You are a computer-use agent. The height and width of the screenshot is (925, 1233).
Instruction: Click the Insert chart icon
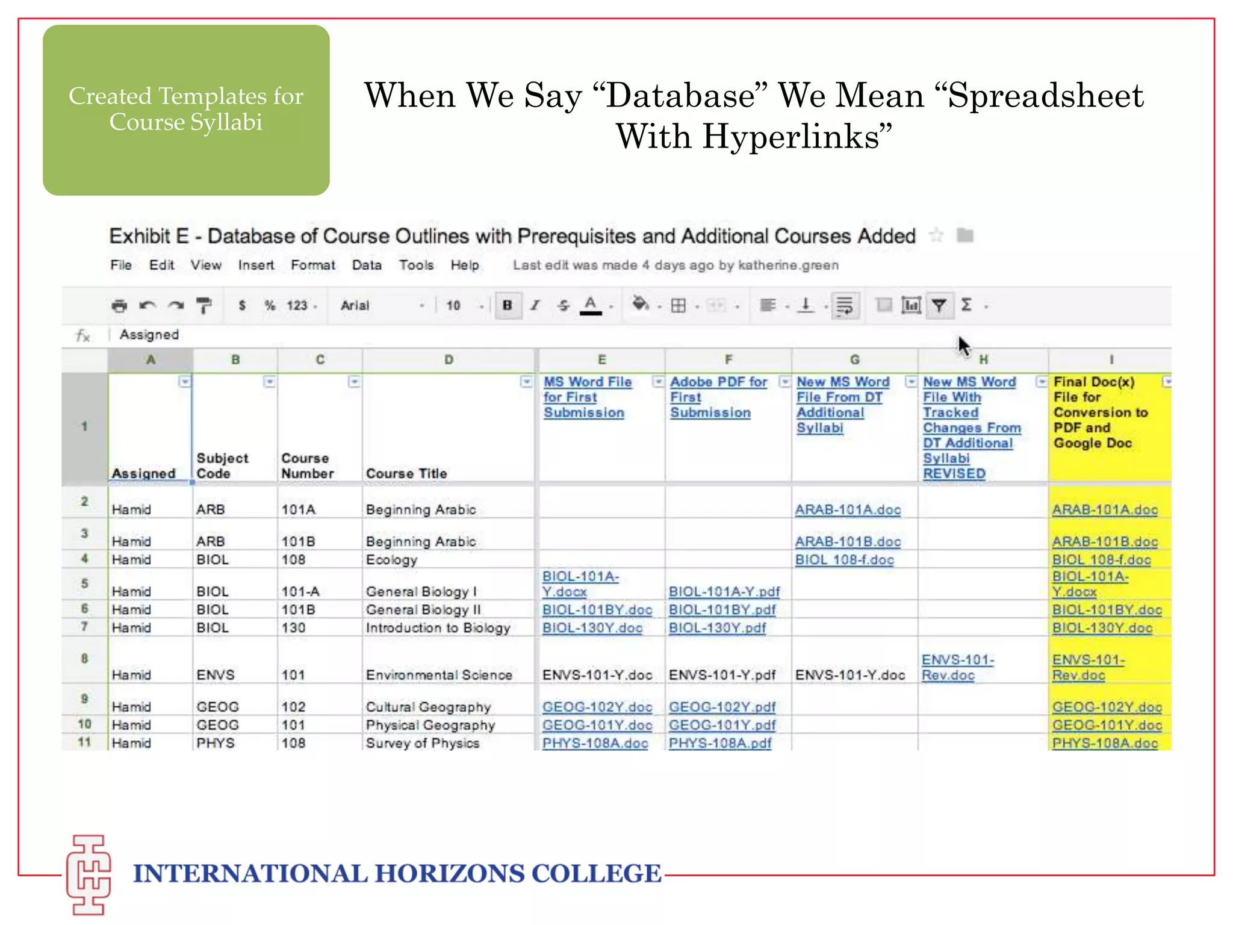click(x=912, y=305)
